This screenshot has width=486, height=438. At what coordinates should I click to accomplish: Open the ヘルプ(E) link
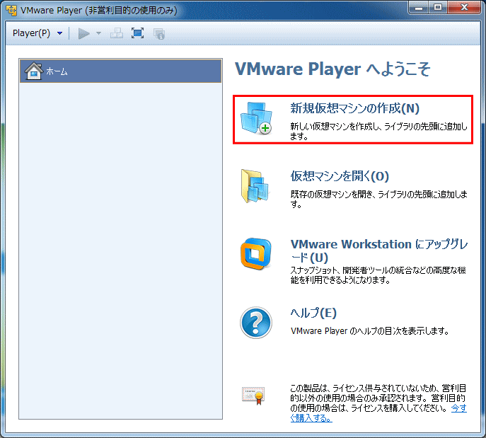pyautogui.click(x=313, y=313)
